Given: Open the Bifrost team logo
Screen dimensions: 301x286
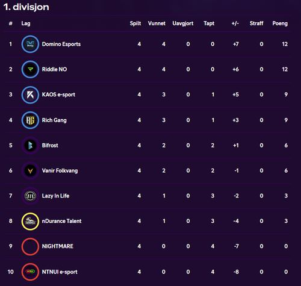Looking at the screenshot, I should point(30,146).
